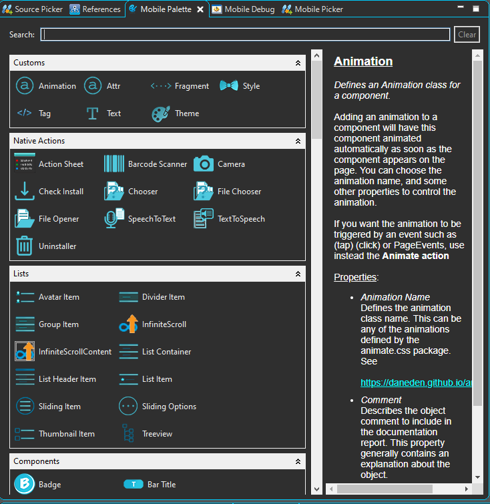This screenshot has height=504, width=490.
Task: Select the Sliding Item icon
Action: 25,406
